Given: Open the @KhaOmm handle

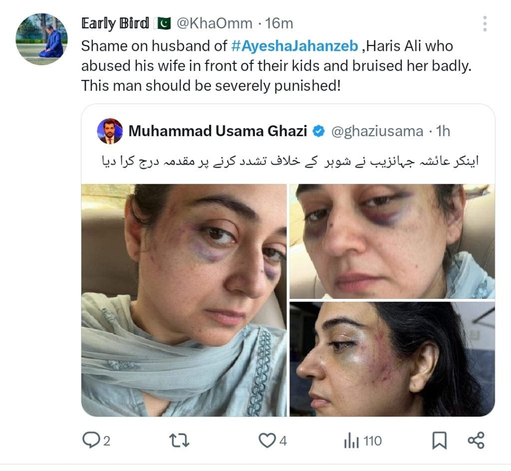Looking at the screenshot, I should coord(215,23).
